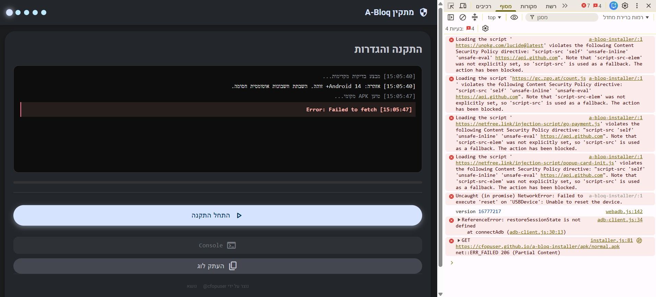Open adb-client.js:30:13 stack trace link
The width and height of the screenshot is (656, 297).
pos(536,232)
